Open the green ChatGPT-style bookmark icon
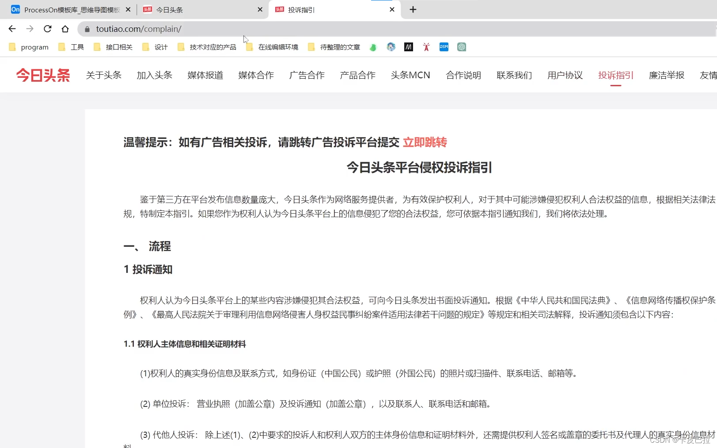This screenshot has height=448, width=717. coord(462,47)
